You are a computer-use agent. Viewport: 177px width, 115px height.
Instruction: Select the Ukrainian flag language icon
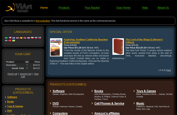(x=14, y=40)
